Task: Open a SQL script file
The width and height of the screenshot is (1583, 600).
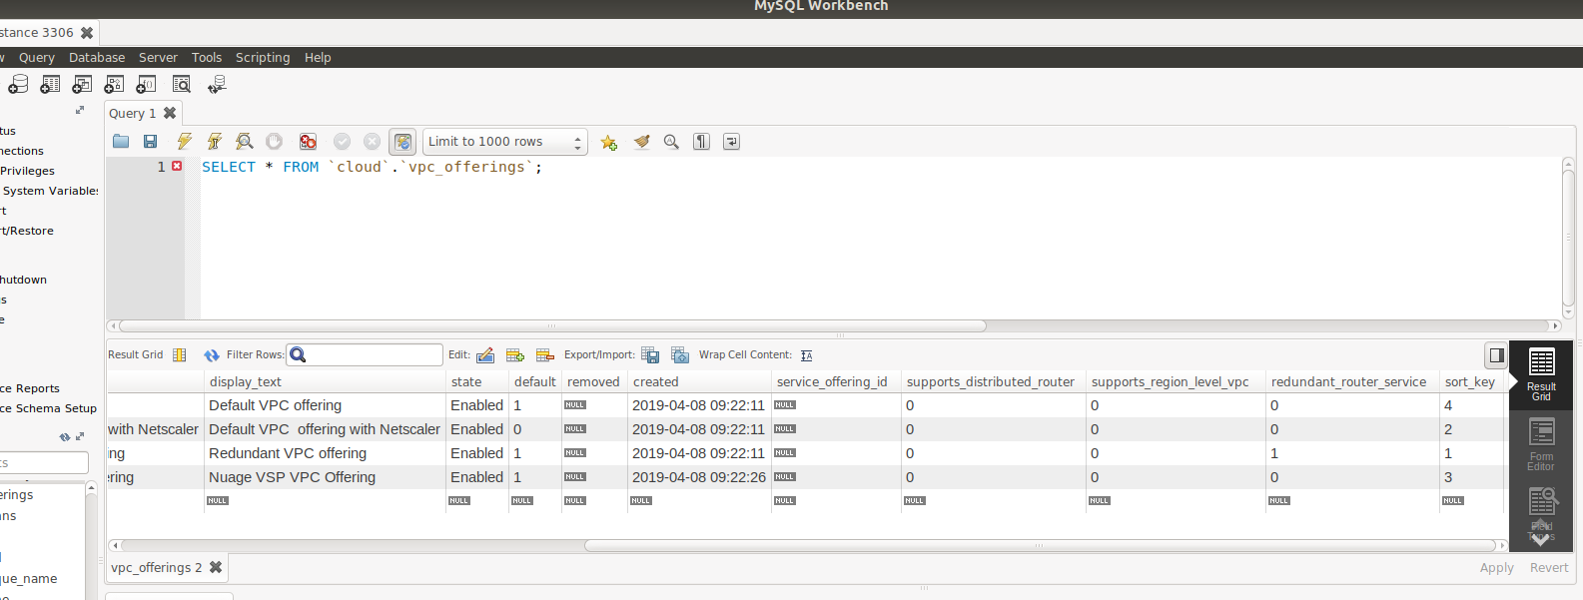Action: point(121,142)
